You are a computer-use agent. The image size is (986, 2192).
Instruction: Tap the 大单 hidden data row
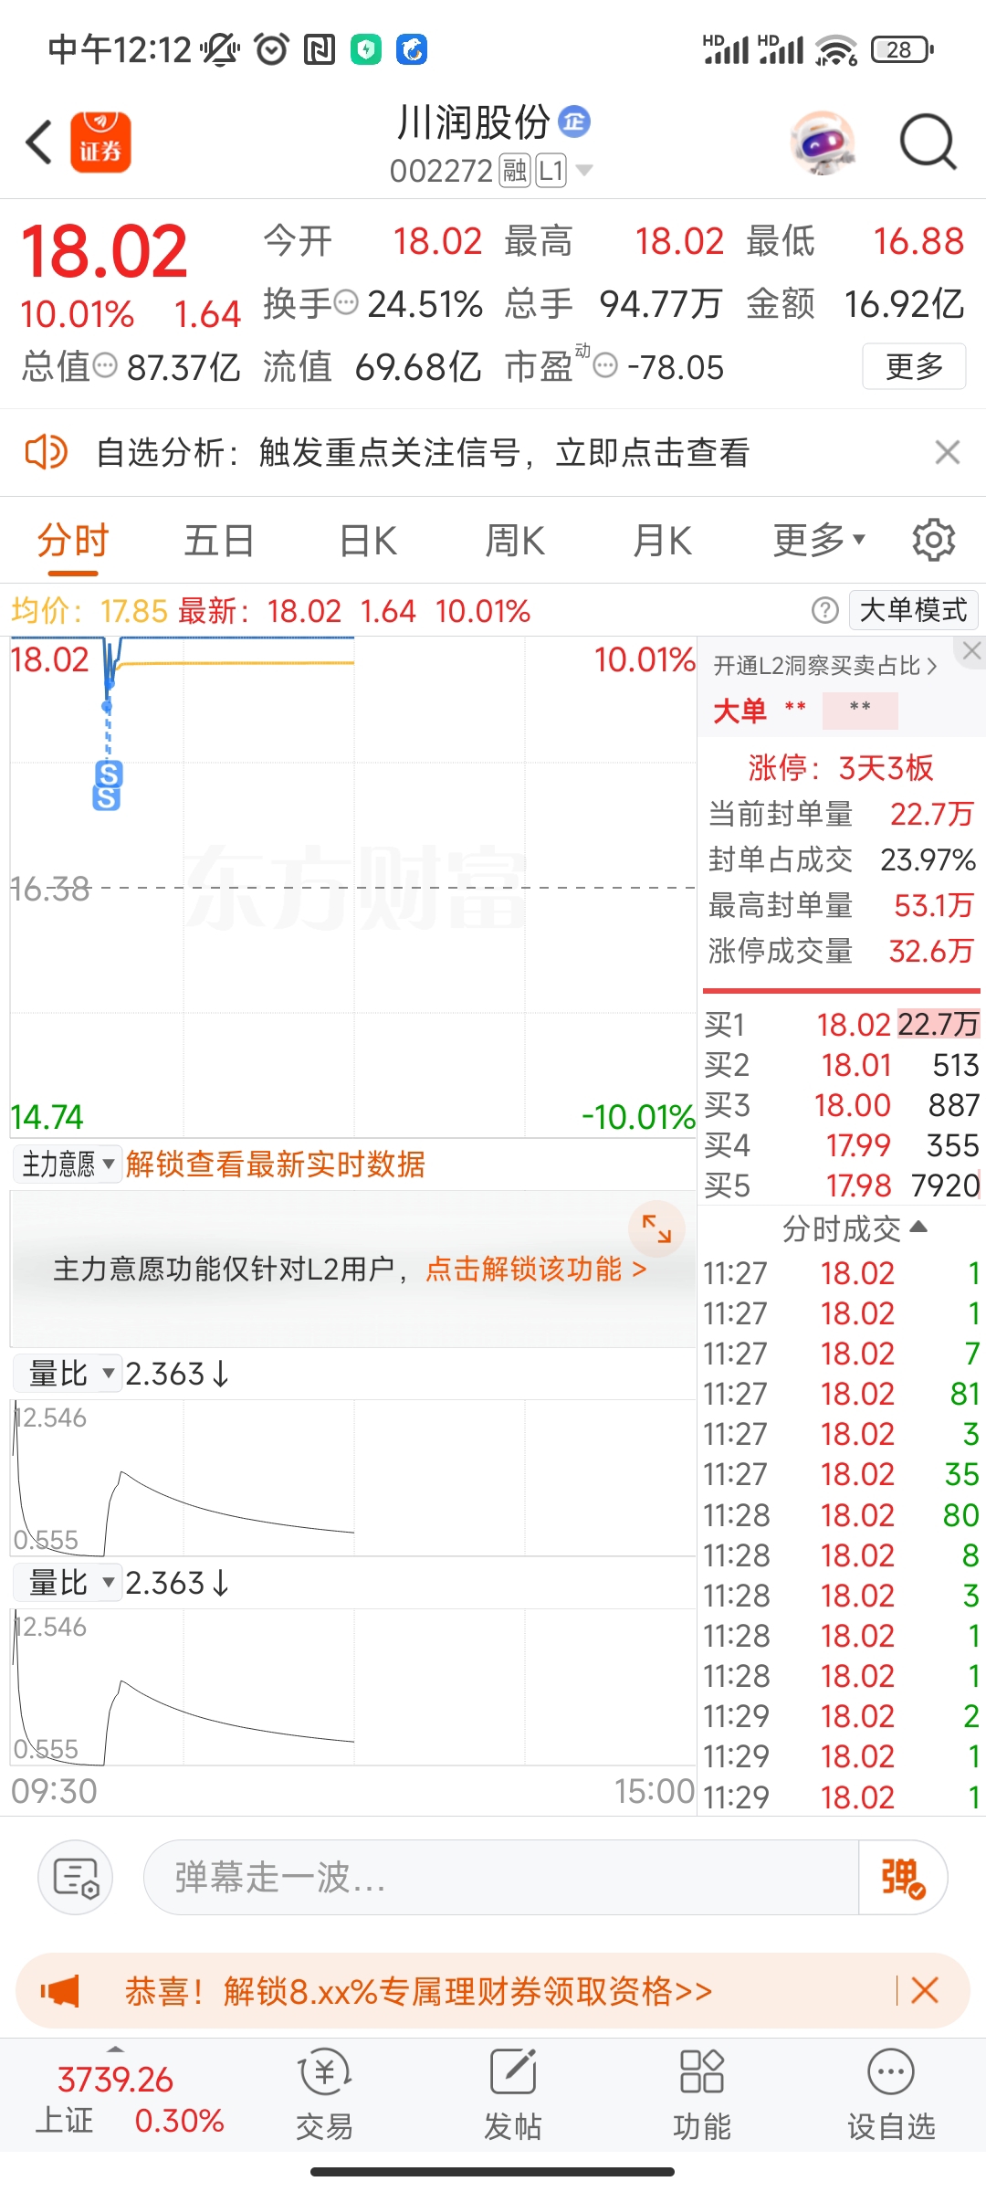click(805, 711)
